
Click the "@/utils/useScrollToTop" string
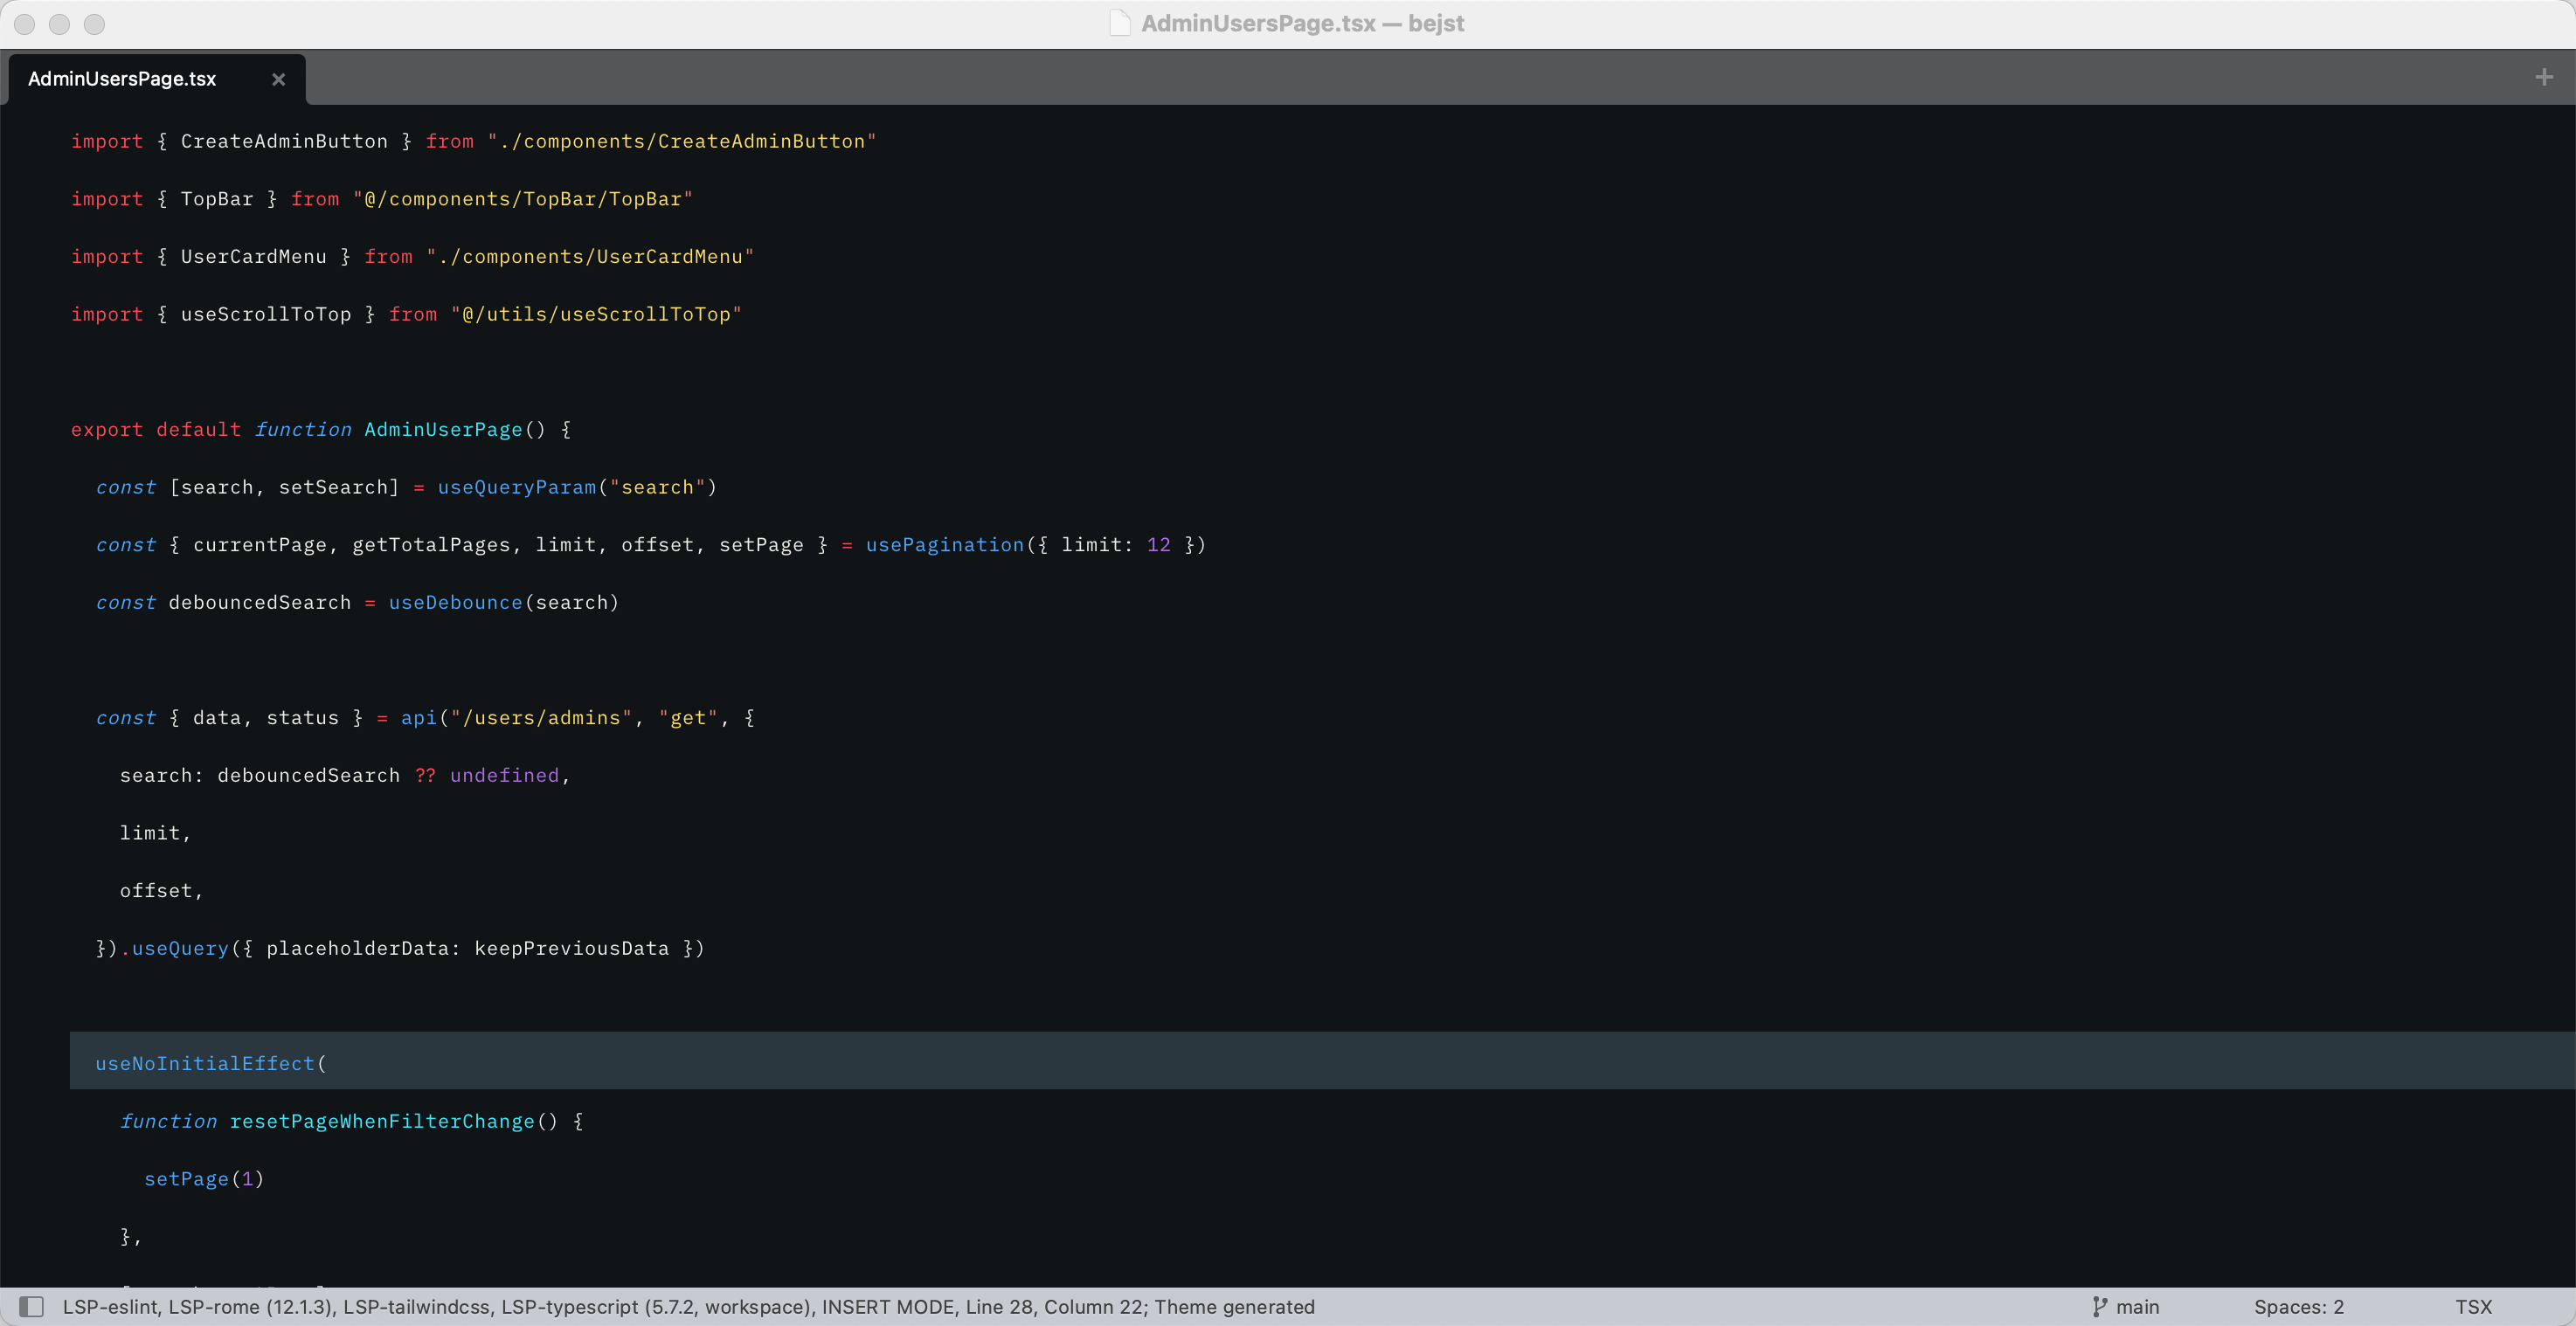tap(596, 314)
